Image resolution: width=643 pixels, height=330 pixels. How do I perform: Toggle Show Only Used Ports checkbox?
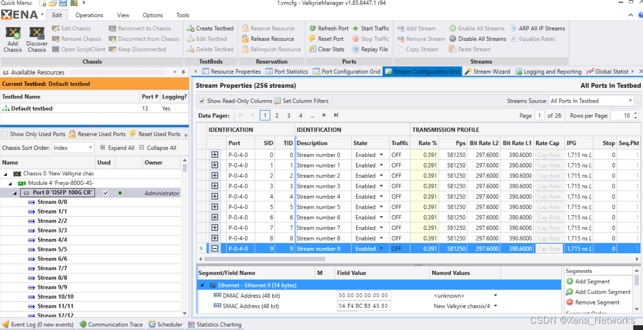(x=5, y=134)
